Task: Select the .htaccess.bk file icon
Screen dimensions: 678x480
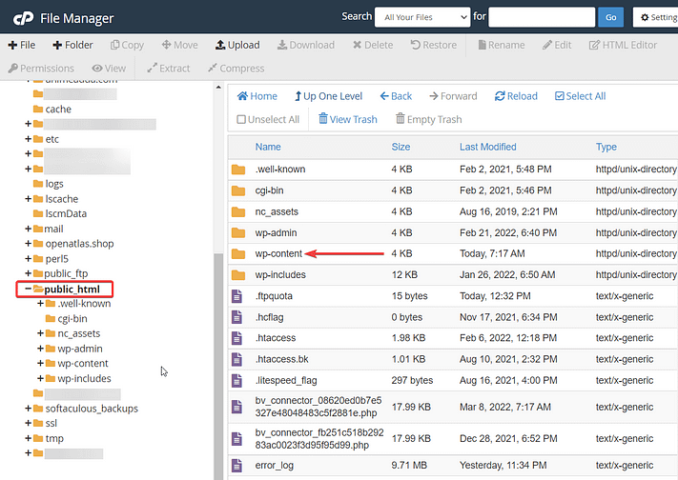Action: (236, 359)
